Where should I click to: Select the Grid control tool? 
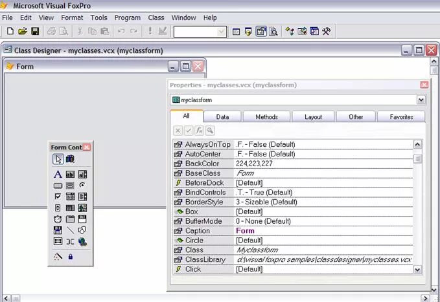click(70, 208)
